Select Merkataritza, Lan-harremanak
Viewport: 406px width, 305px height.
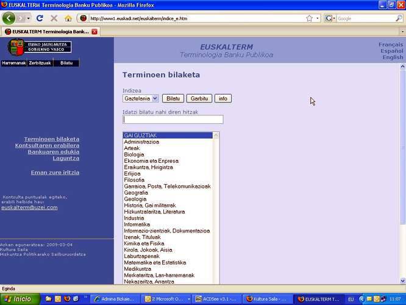coord(168,276)
